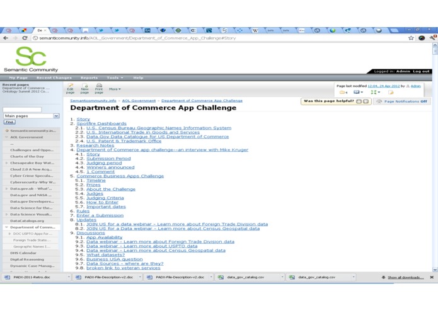Click the Edit page icon
The height and width of the screenshot is (311, 438).
(x=70, y=89)
